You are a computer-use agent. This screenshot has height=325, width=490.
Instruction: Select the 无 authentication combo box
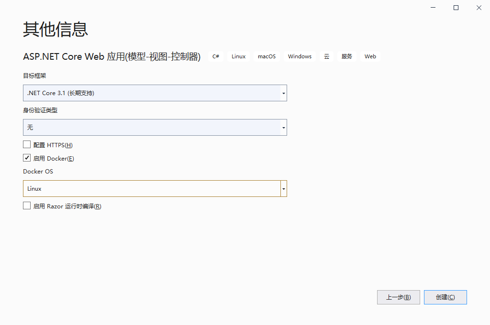coord(155,128)
